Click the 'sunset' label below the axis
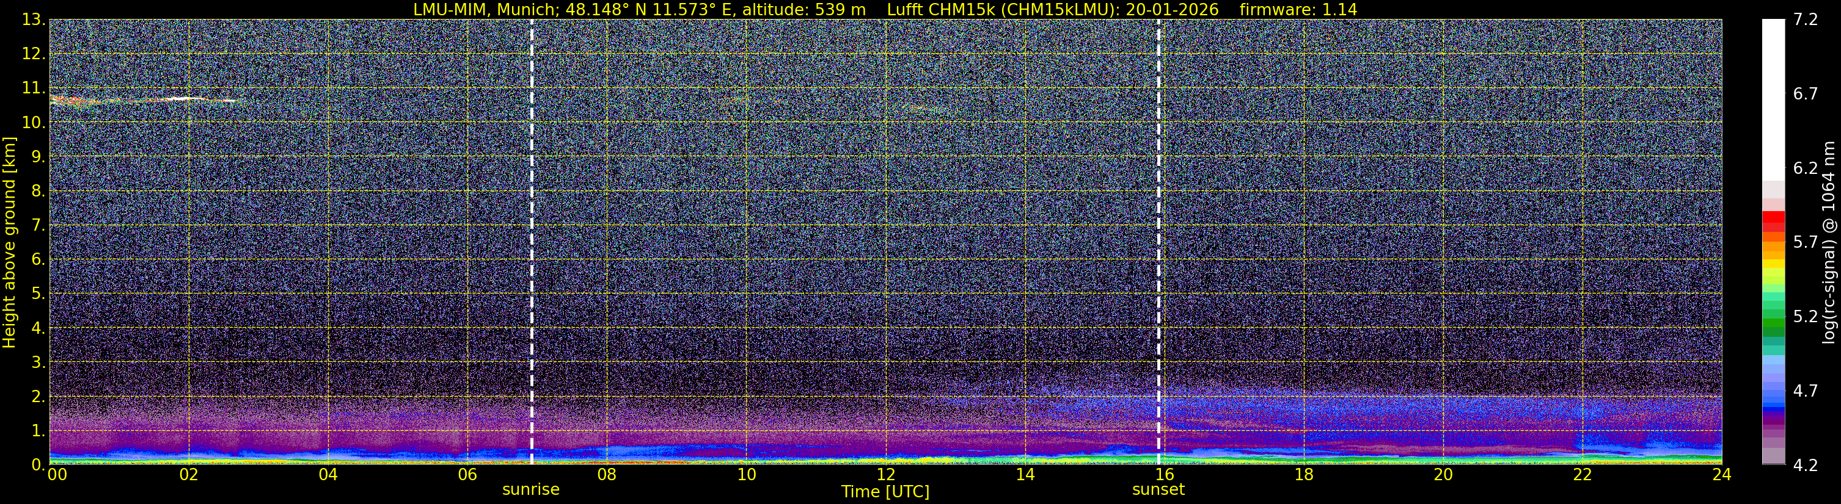Screen dimensions: 1841x504 [x=1158, y=490]
